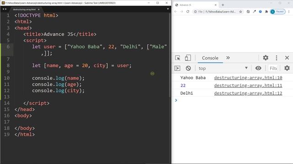Clear the console with the block icon

[x=188, y=68]
